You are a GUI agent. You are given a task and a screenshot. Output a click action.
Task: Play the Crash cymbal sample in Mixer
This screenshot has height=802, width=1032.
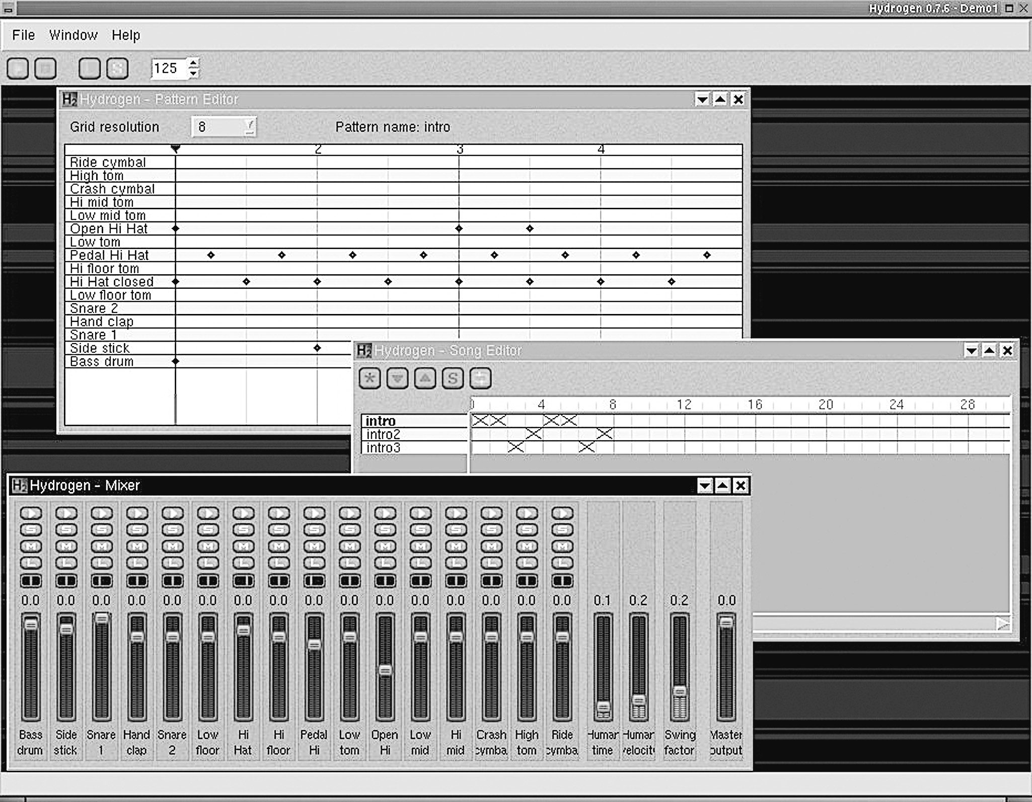tap(491, 513)
